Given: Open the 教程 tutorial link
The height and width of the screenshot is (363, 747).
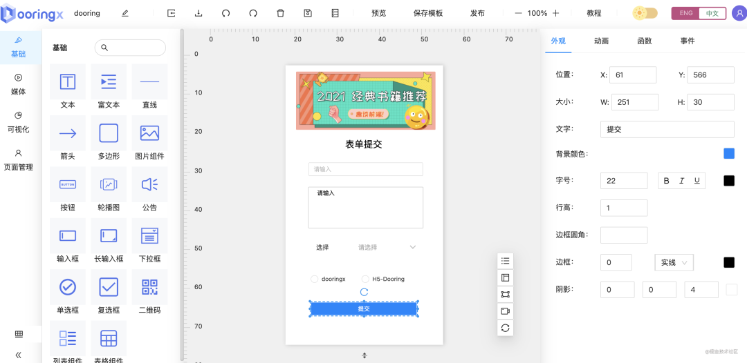Looking at the screenshot, I should tap(594, 13).
